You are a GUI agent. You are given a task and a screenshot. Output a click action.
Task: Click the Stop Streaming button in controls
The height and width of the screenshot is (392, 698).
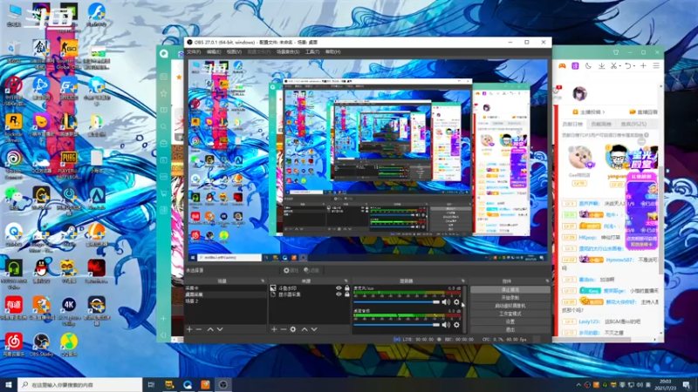pyautogui.click(x=510, y=290)
